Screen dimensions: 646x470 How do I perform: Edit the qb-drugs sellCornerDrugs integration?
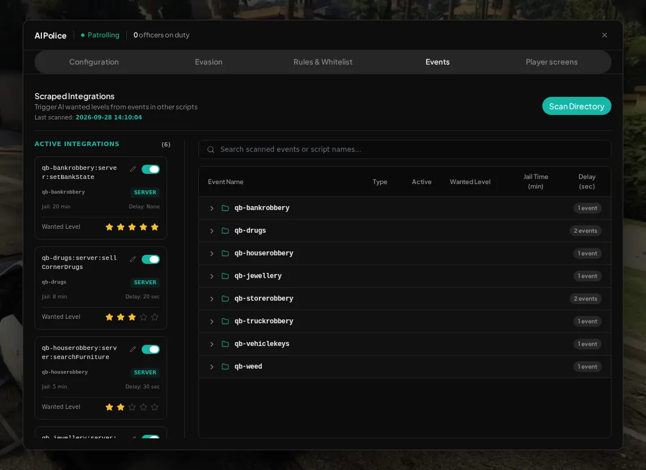(133, 259)
